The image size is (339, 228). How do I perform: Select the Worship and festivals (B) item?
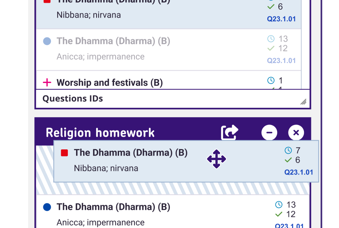tap(110, 83)
